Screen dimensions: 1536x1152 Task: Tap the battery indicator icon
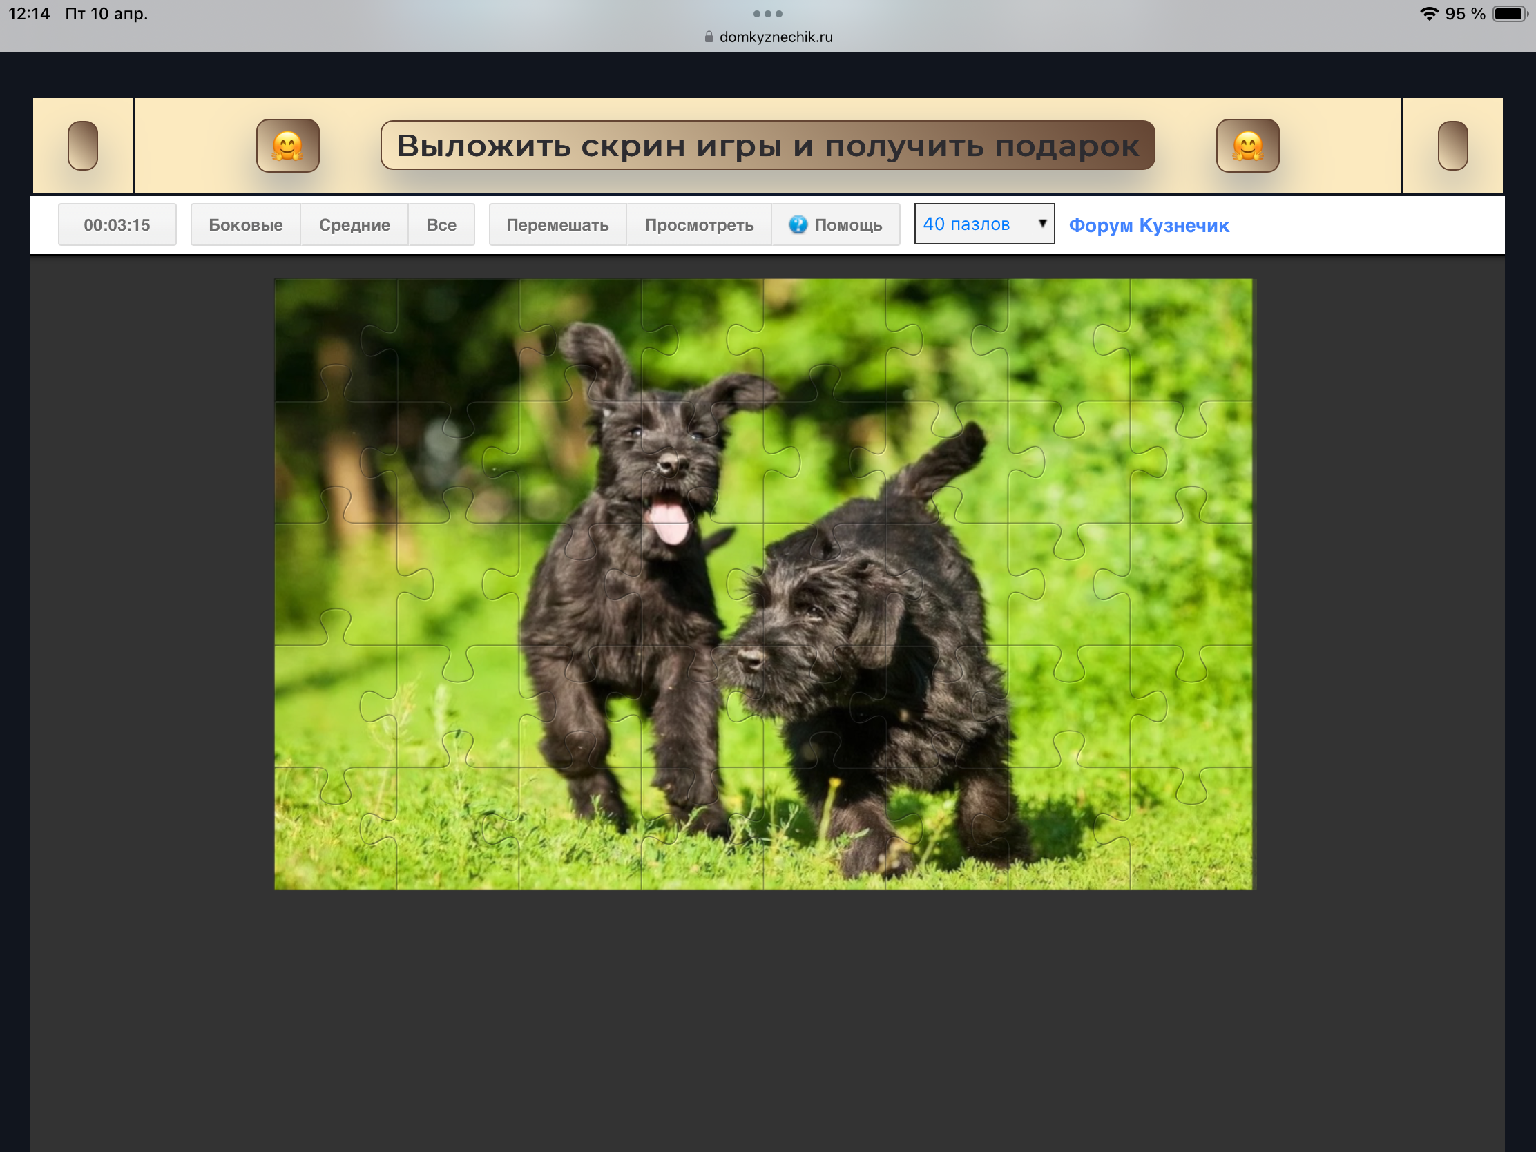click(1509, 14)
